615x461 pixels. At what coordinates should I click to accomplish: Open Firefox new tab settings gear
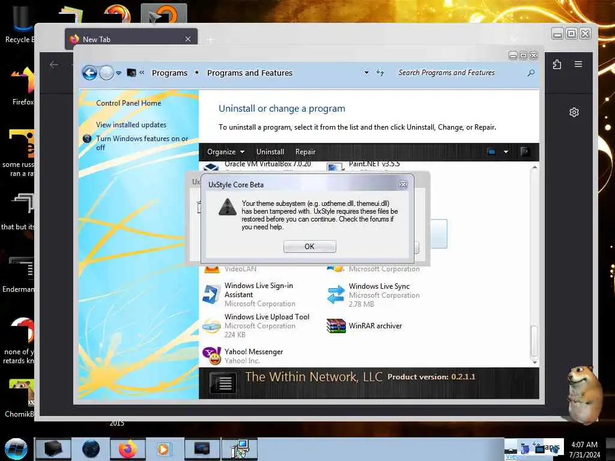click(x=574, y=112)
